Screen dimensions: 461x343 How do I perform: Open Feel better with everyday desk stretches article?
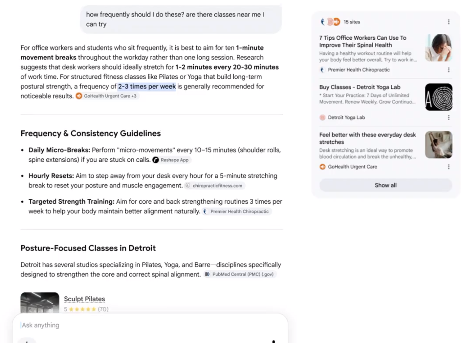pos(367,138)
